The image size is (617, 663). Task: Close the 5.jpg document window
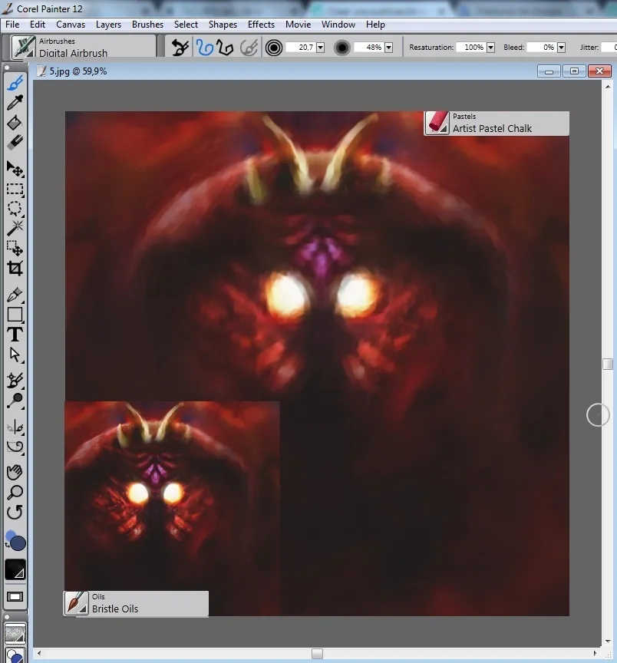pos(599,71)
